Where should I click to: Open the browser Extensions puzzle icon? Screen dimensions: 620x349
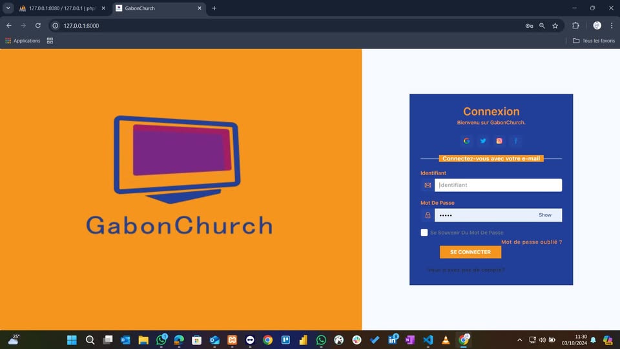coord(575,26)
